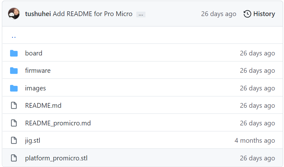Open the tushuhei author profile link

[38, 14]
